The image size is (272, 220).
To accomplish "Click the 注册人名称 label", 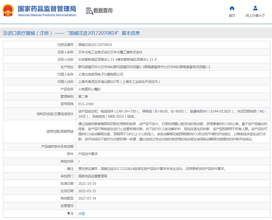I will (x=65, y=52).
